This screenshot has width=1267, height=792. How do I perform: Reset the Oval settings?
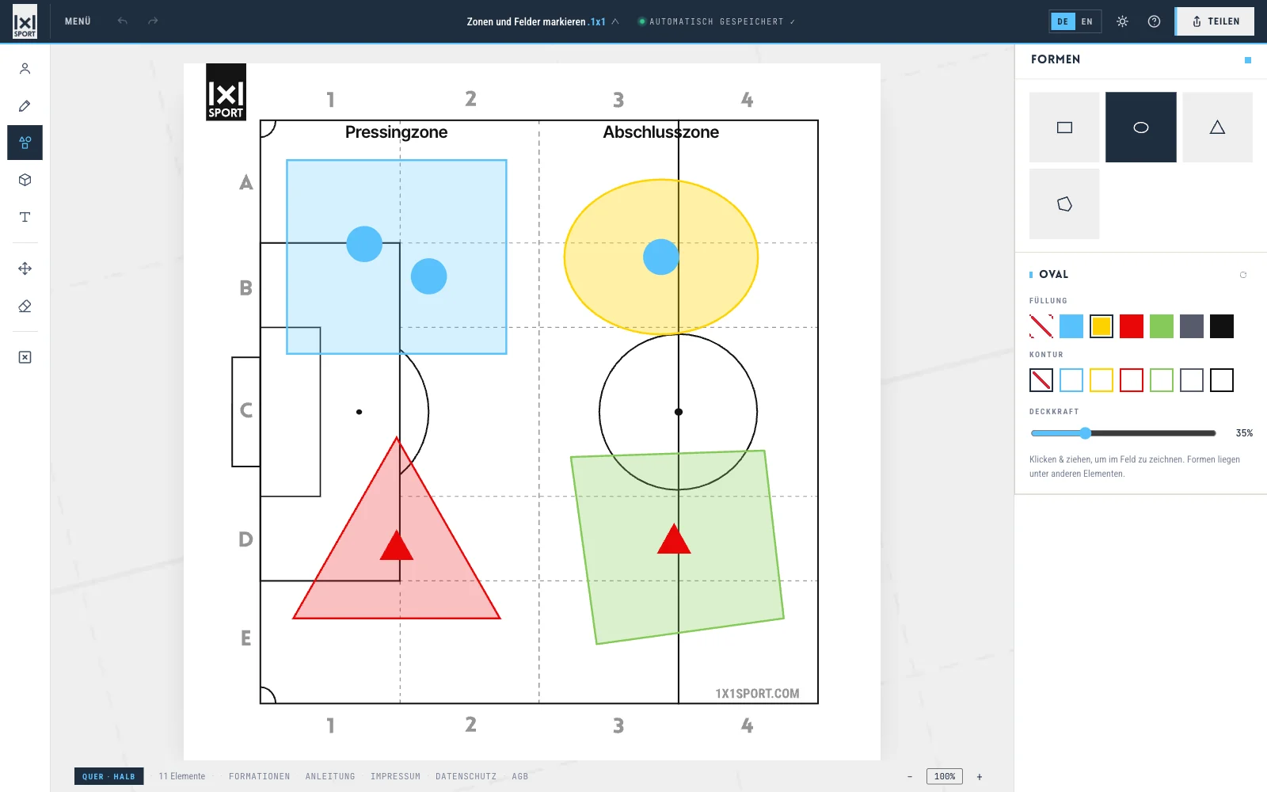[1243, 275]
